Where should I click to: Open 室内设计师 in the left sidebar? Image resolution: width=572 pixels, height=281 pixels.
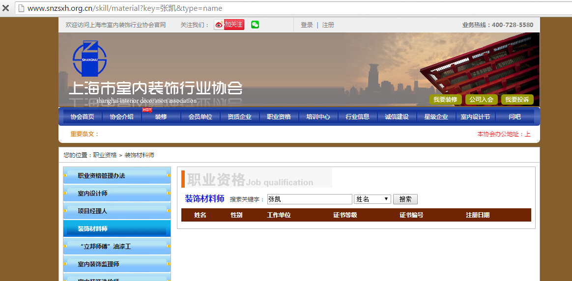pos(92,194)
